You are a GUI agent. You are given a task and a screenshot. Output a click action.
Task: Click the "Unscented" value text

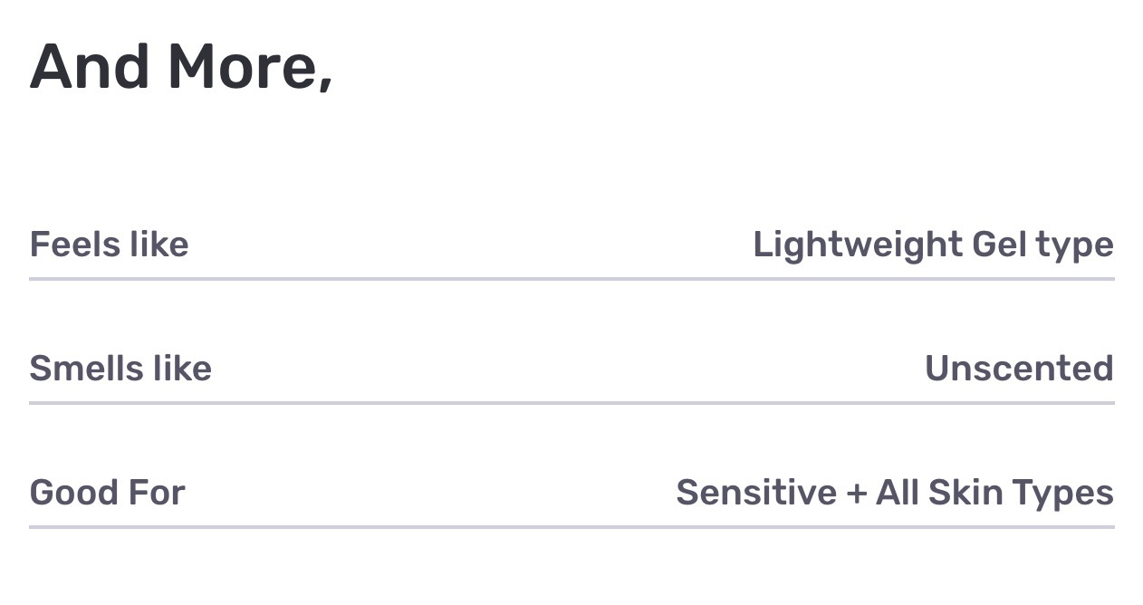pos(1019,369)
